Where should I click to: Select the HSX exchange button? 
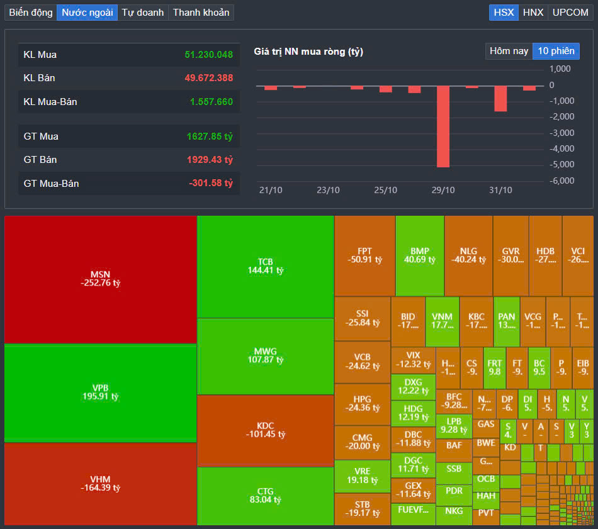(504, 13)
